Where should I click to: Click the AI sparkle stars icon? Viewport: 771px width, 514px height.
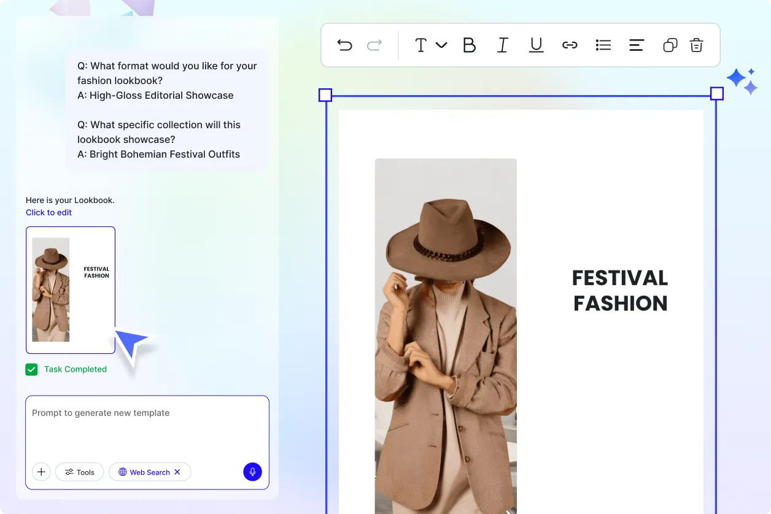[742, 81]
